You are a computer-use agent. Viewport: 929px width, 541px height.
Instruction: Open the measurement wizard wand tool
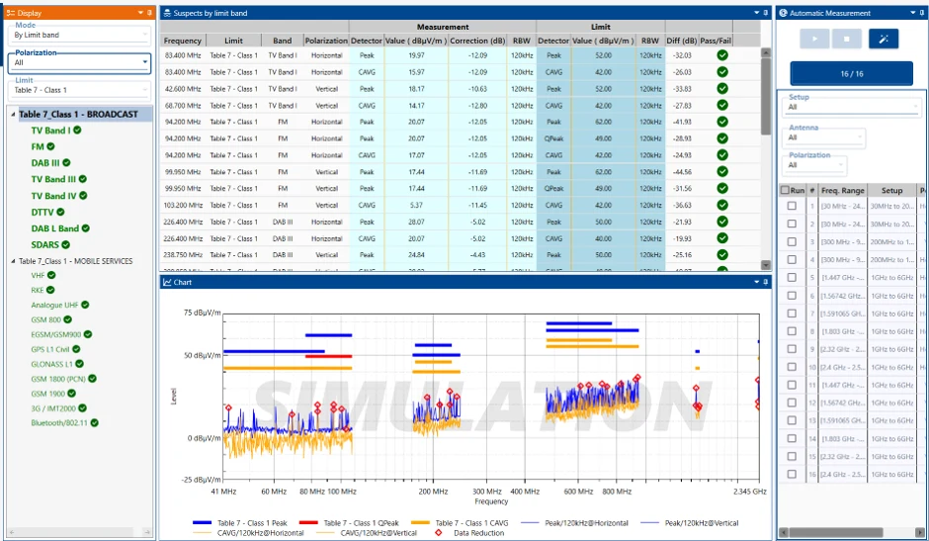884,39
